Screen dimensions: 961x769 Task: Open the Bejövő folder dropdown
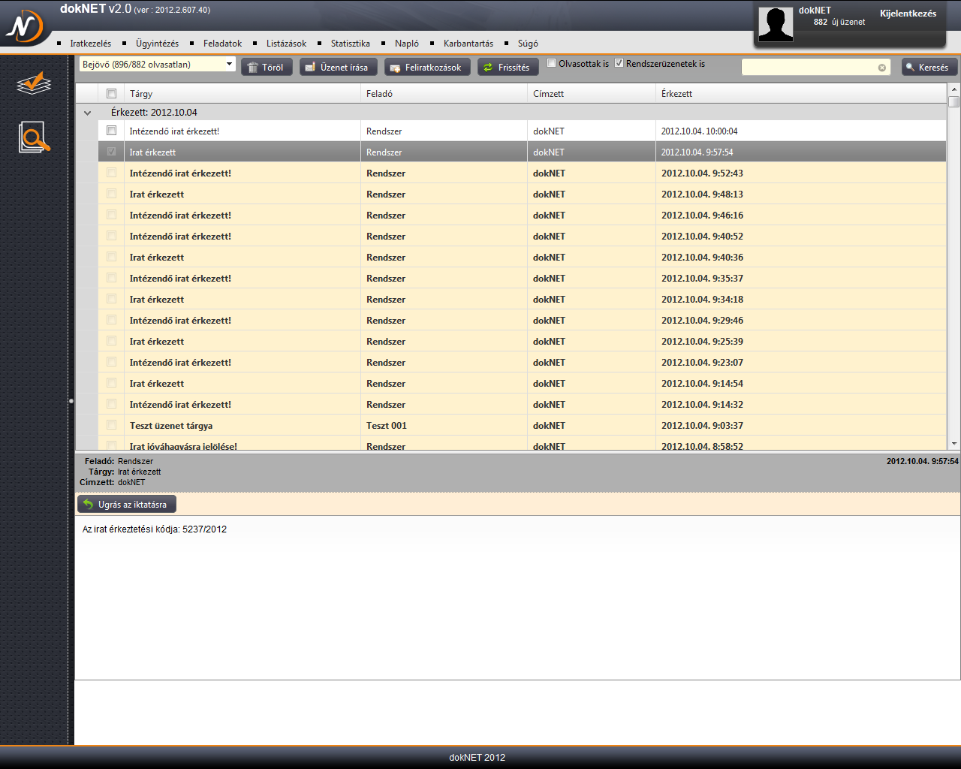coord(158,65)
